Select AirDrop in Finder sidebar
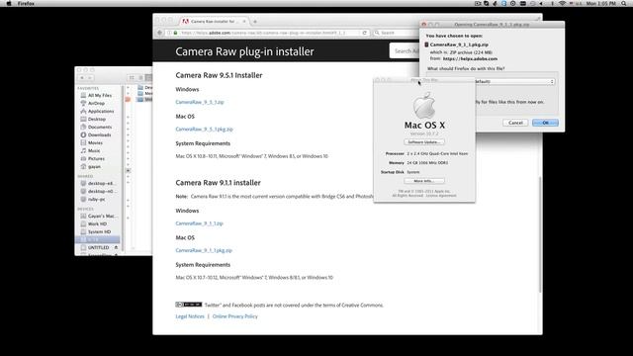This screenshot has width=633, height=356. [x=96, y=103]
